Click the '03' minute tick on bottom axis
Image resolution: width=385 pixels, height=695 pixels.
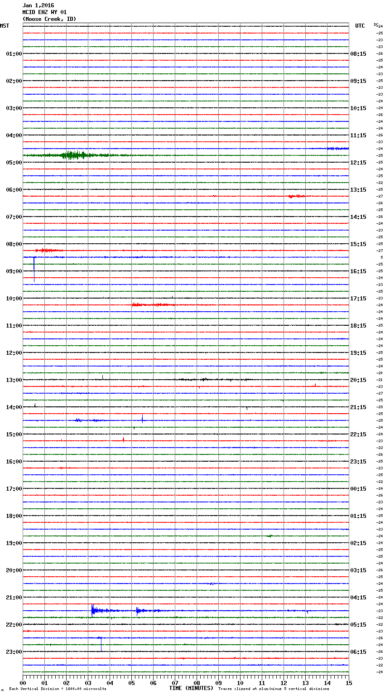[88, 683]
